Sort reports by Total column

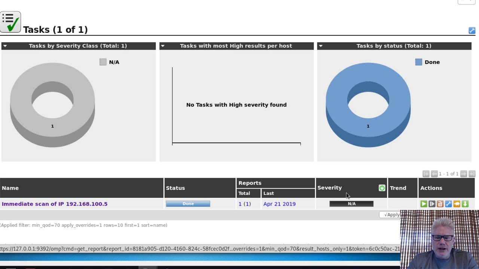click(x=244, y=193)
